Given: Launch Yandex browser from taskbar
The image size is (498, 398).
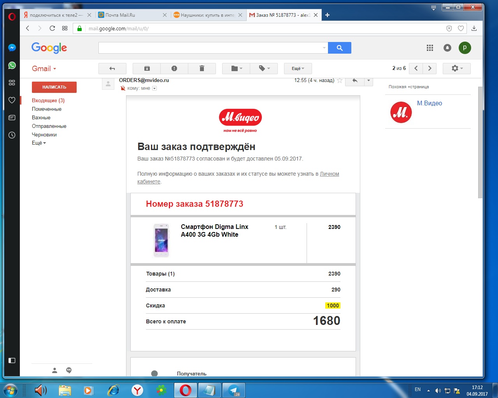Looking at the screenshot, I should (x=137, y=390).
